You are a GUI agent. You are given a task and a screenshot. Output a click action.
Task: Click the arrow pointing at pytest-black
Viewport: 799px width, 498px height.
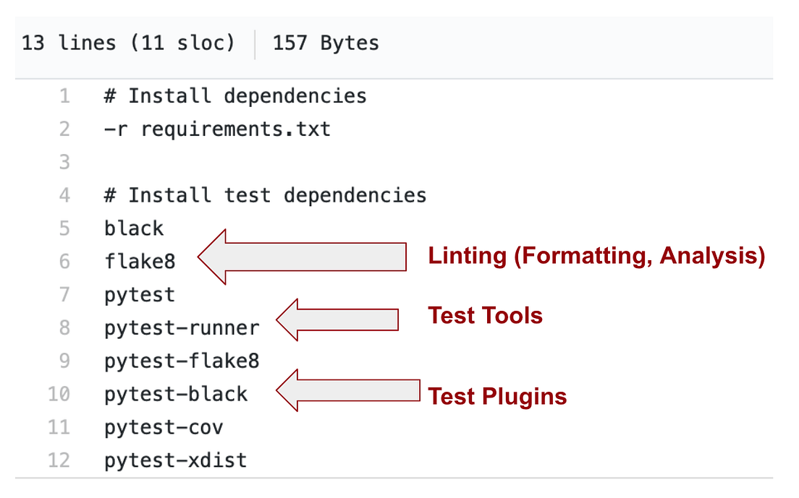click(x=347, y=390)
